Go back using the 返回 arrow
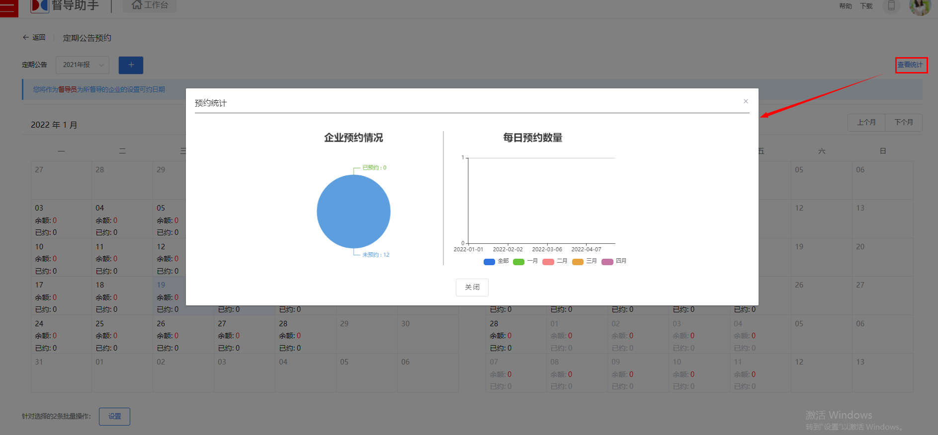This screenshot has width=938, height=435. [34, 37]
